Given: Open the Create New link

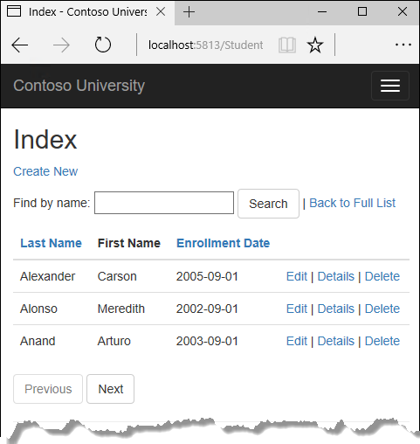Looking at the screenshot, I should coord(45,171).
